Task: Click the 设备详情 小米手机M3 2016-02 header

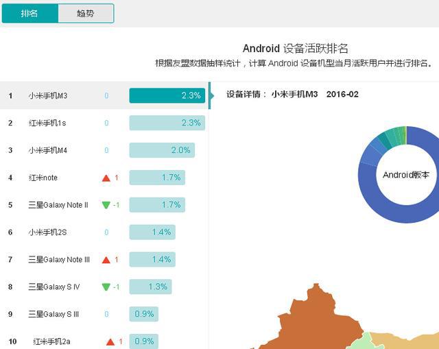Action: pos(292,95)
